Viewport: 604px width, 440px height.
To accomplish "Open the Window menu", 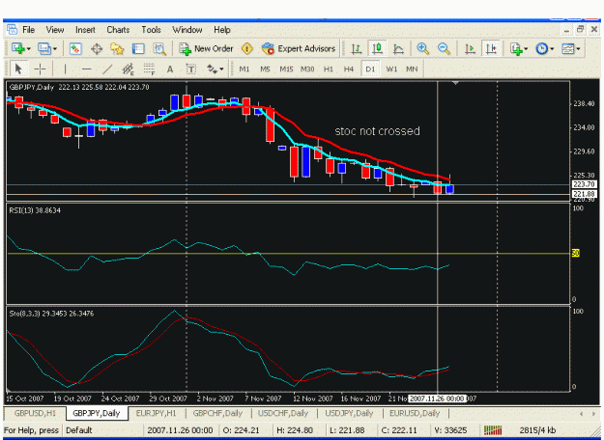I will coord(187,30).
